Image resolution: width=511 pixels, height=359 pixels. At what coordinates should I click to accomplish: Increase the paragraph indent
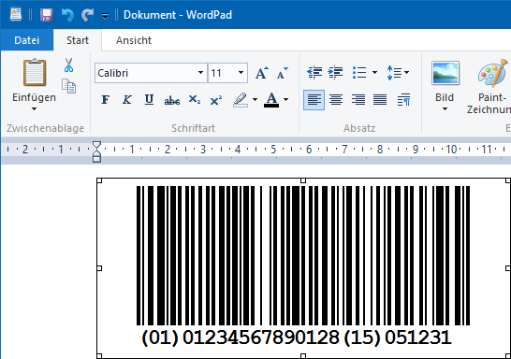336,73
